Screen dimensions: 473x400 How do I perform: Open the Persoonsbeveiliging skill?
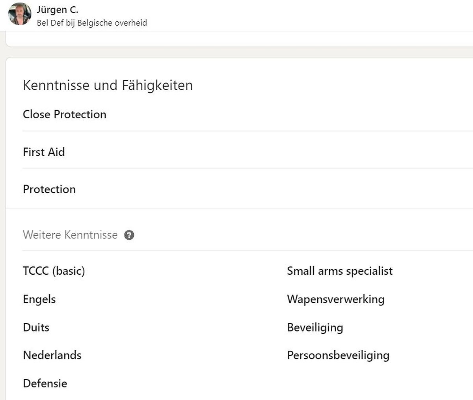point(338,355)
